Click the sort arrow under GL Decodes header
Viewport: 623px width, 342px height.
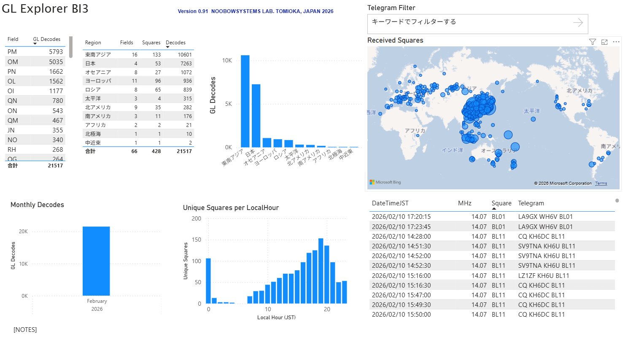(x=35, y=44)
